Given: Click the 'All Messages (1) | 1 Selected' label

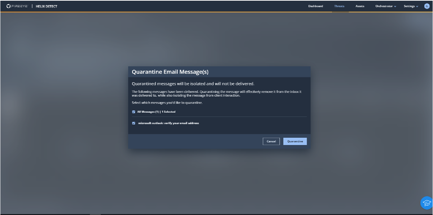Looking at the screenshot, I should click(156, 112).
